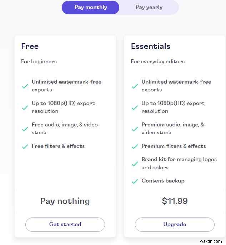226x245 pixels.
Task: Select the Free plan heading
Action: pyautogui.click(x=30, y=46)
